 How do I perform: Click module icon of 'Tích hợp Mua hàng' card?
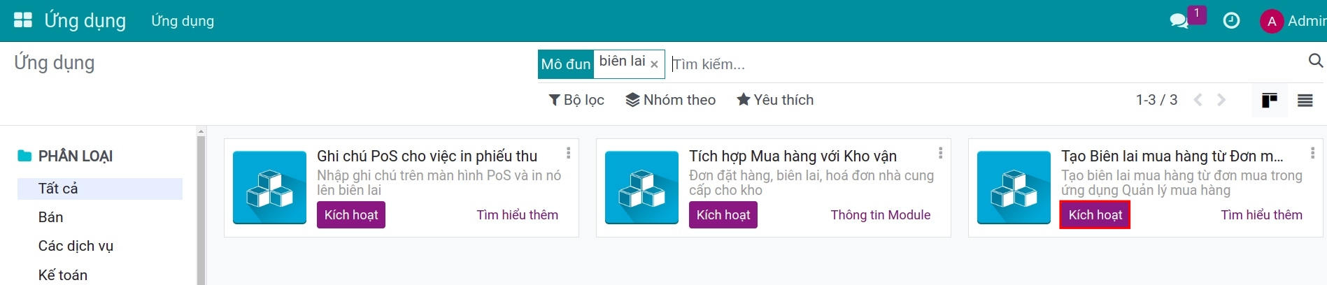642,187
